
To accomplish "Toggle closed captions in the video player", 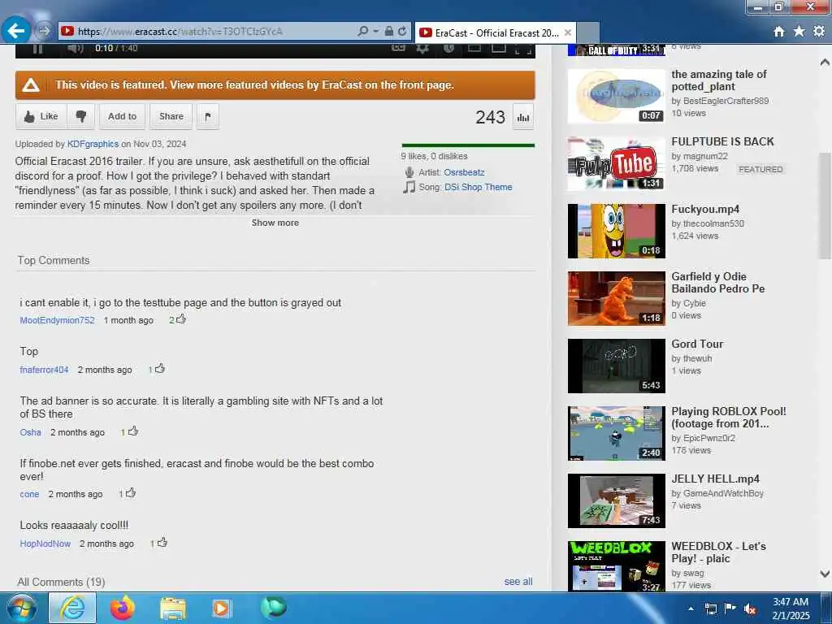I will (x=398, y=48).
